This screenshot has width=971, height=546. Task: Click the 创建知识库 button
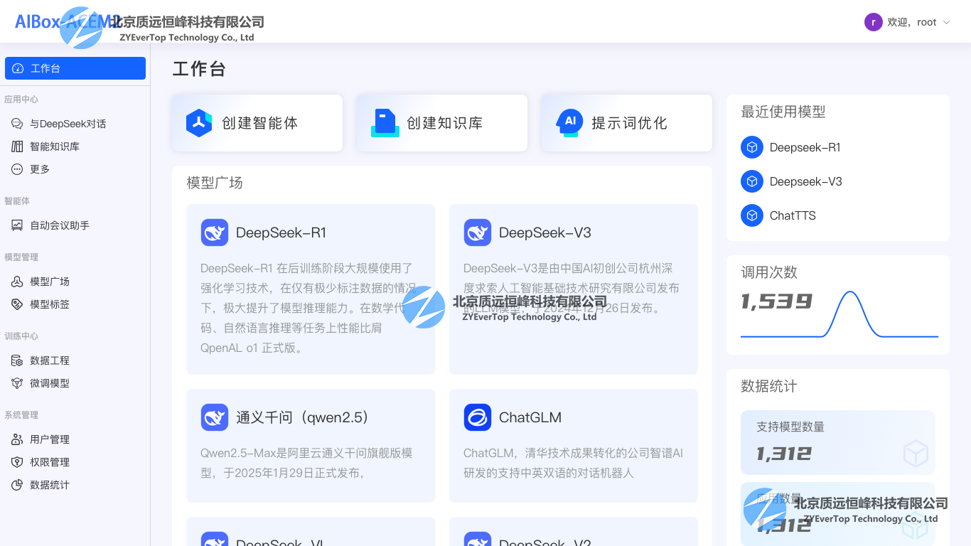pyautogui.click(x=442, y=123)
